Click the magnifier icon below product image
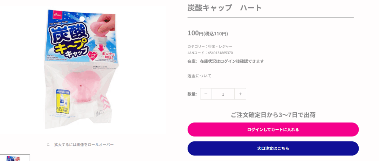 [x=48, y=145]
